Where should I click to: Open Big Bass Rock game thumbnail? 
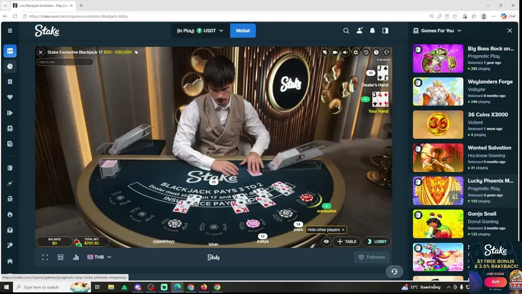click(438, 58)
